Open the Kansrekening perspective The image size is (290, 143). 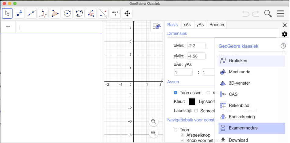pos(252,117)
